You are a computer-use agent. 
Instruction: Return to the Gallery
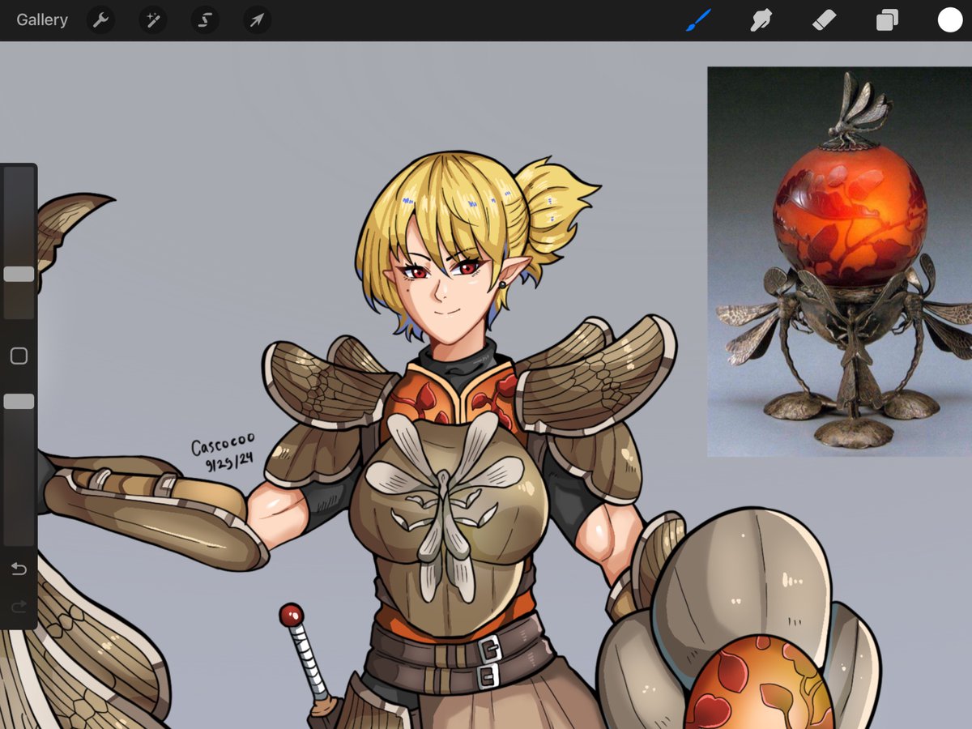point(41,19)
